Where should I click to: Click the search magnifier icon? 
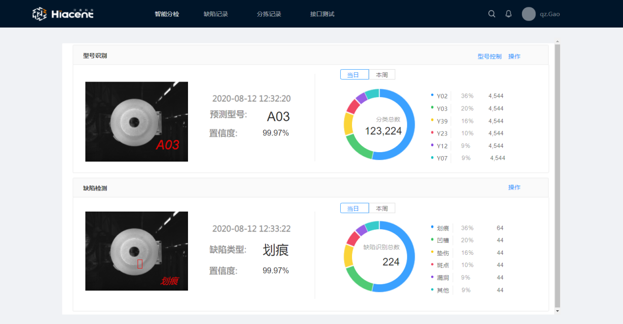491,14
